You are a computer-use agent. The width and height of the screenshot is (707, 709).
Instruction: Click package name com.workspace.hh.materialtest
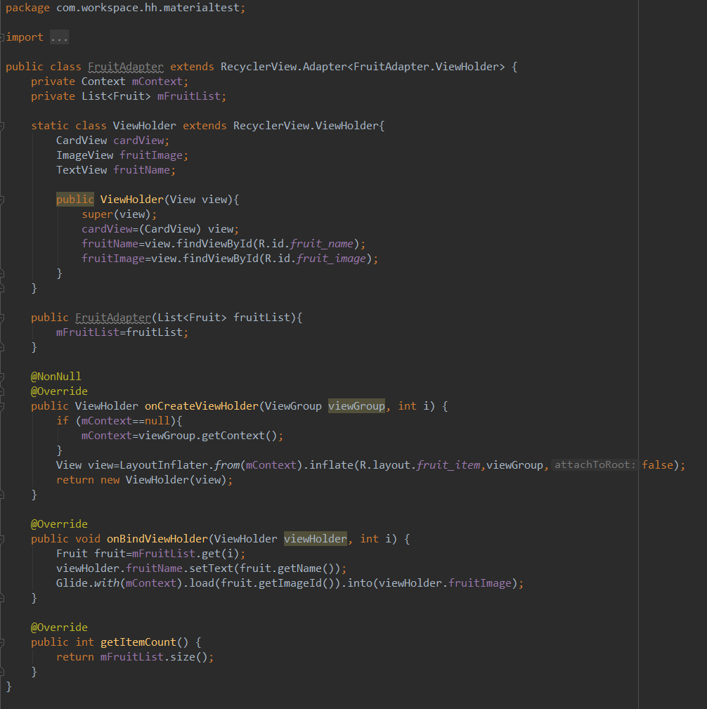(x=148, y=8)
